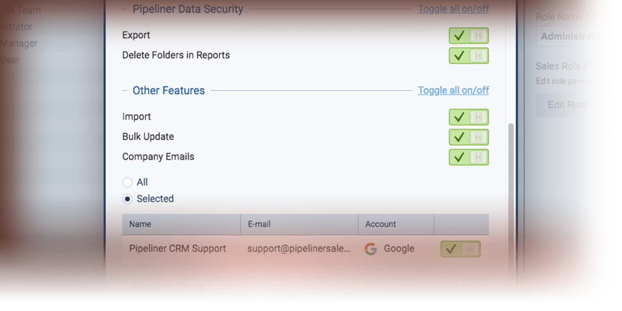Disable the Export permission toggle
Image resolution: width=622 pixels, height=311 pixels.
(469, 36)
